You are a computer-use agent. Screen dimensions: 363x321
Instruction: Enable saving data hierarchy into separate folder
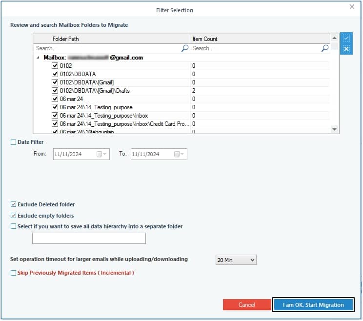point(14,226)
